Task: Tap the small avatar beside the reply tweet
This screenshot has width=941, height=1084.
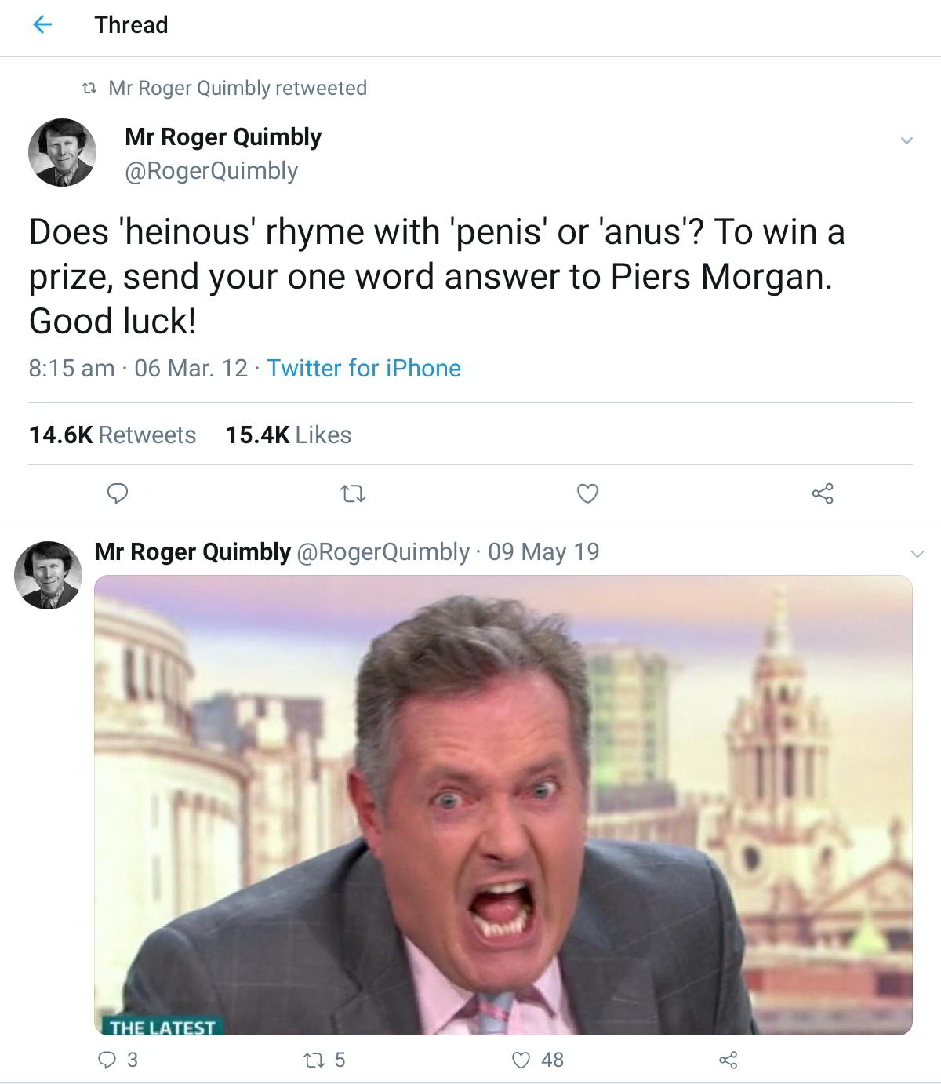Action: tap(49, 575)
